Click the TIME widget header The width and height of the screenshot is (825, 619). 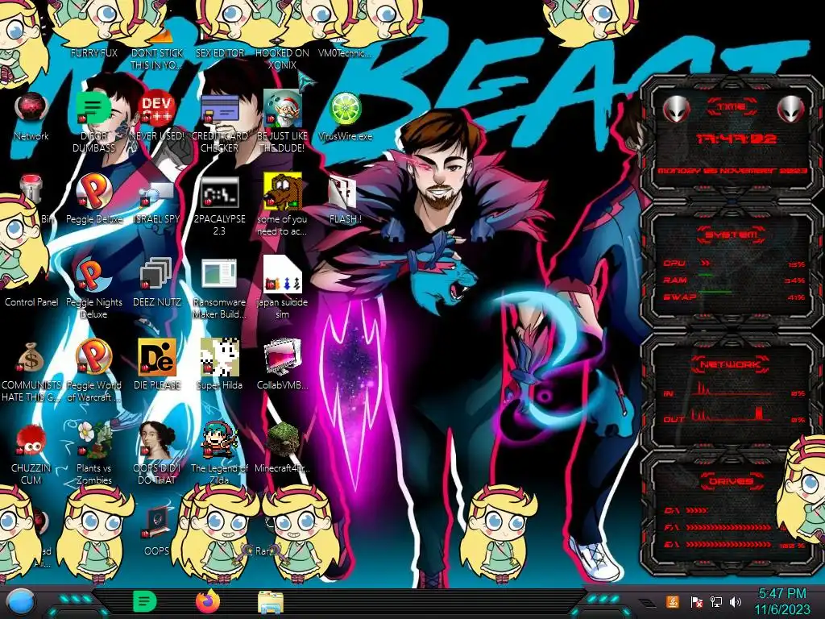732,107
